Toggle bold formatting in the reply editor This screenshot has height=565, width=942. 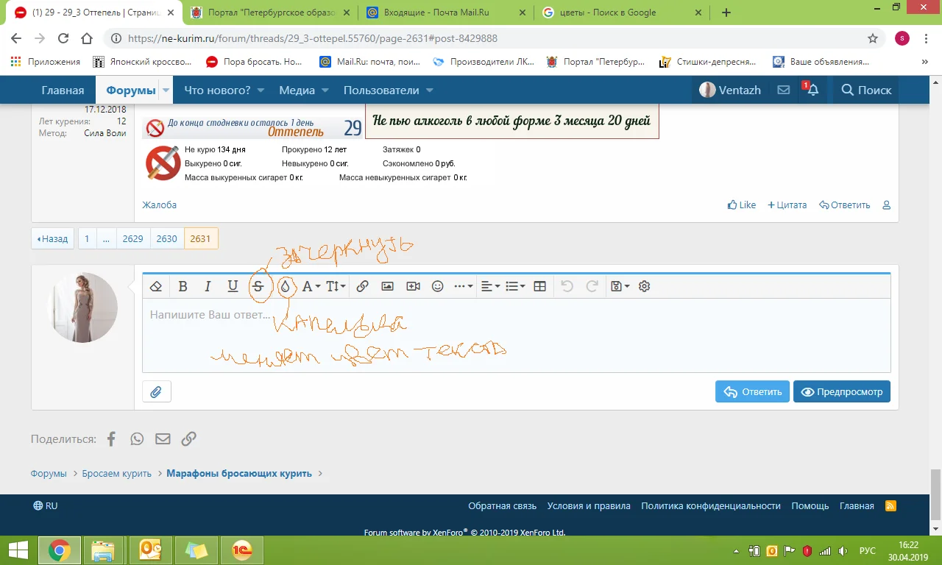183,286
